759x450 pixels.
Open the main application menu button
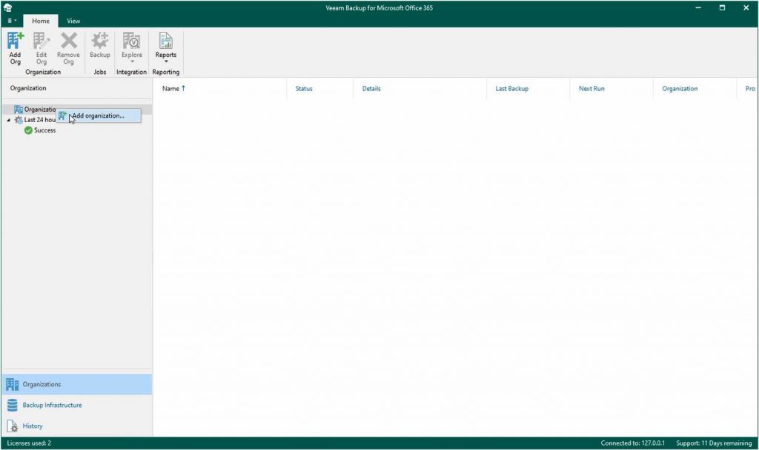coord(12,21)
